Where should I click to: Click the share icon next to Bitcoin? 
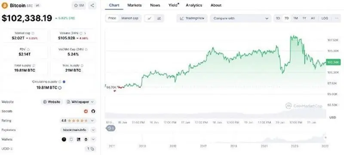92,6
